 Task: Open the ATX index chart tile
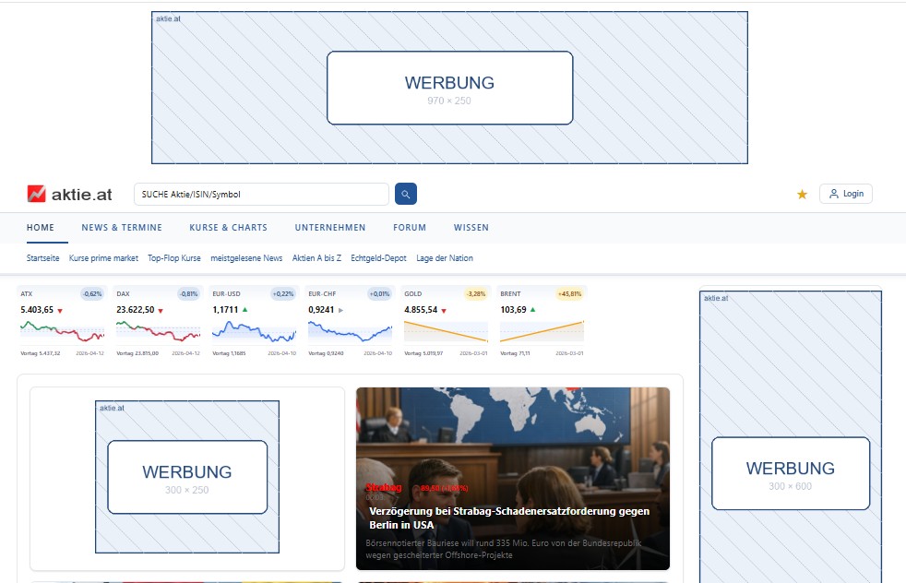click(x=61, y=322)
